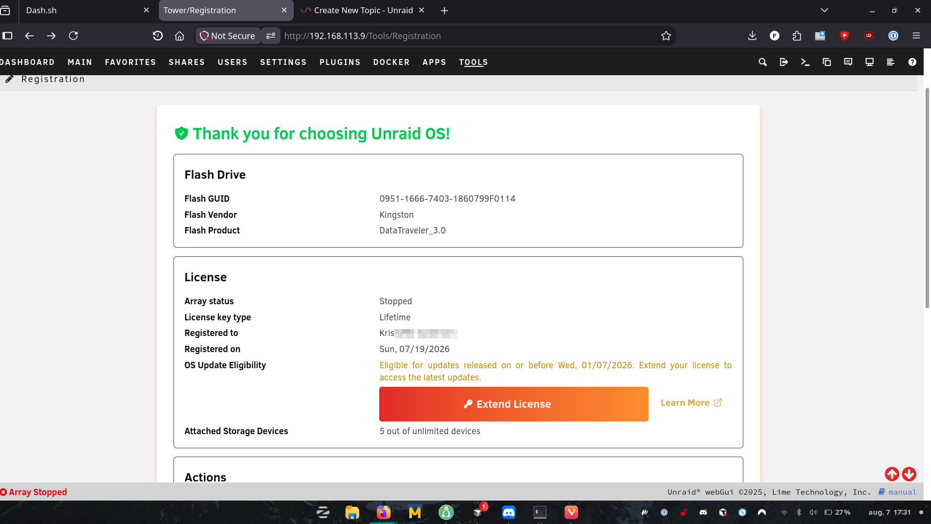Open the Unraid web terminal icon

[x=805, y=62]
